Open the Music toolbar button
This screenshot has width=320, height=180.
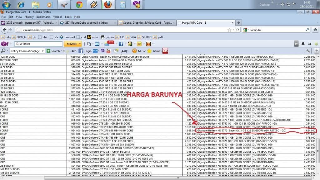coord(139,51)
